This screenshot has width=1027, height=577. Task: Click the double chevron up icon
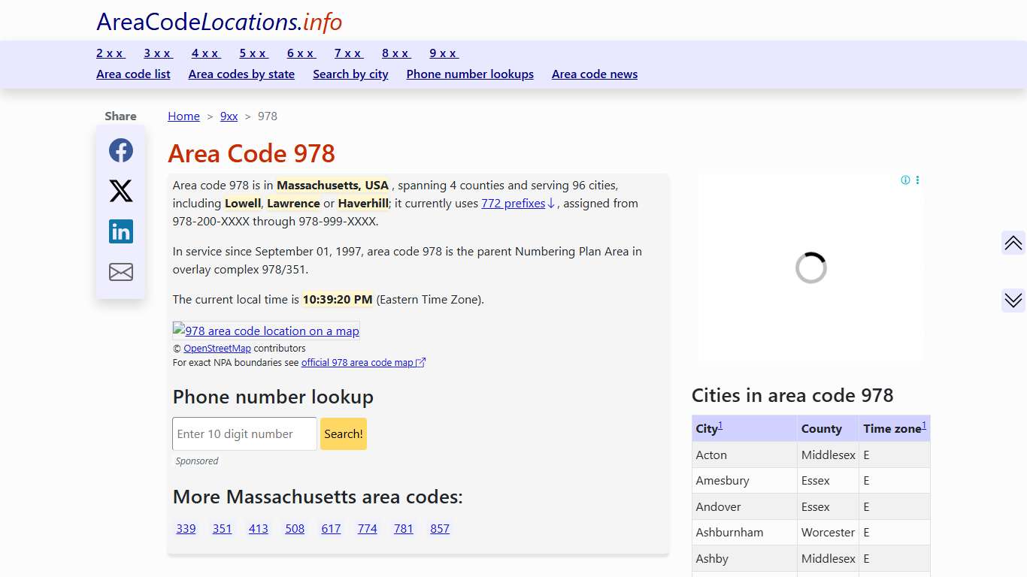(x=1013, y=243)
